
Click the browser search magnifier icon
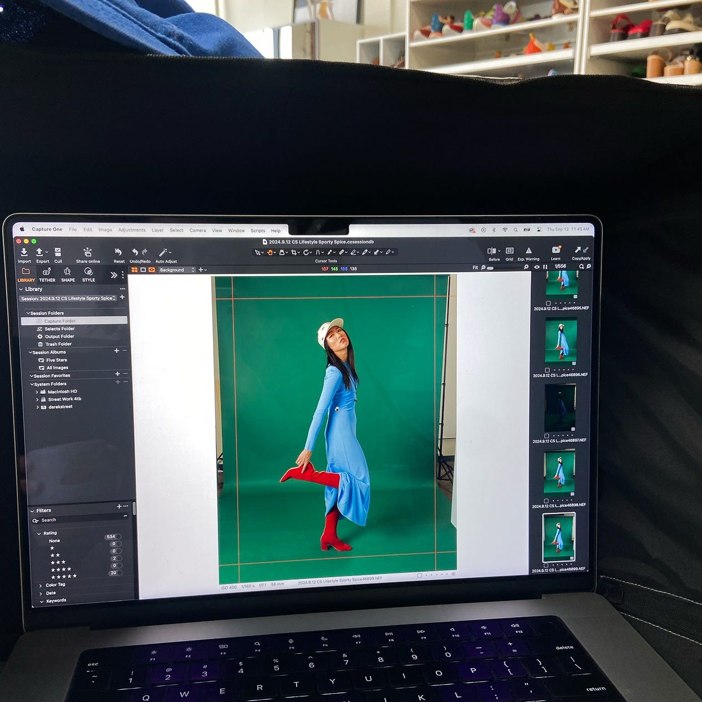click(x=582, y=267)
